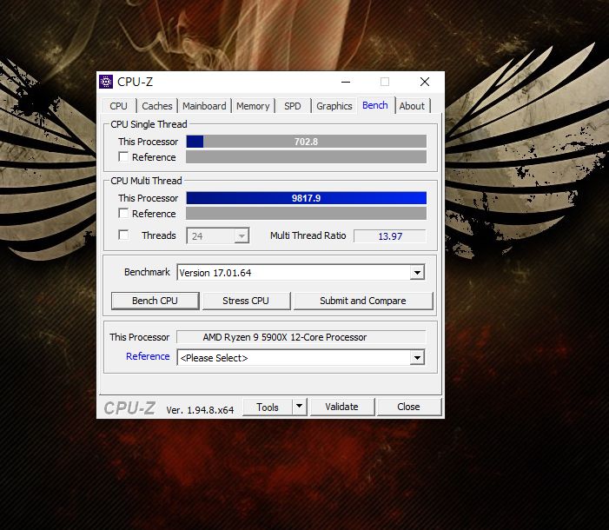
Task: Click the empty Single Thread Reference bar
Action: [306, 156]
